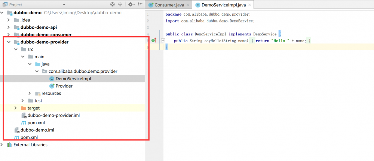Hide the Project tool window
The image size is (374, 161).
[x=140, y=4]
